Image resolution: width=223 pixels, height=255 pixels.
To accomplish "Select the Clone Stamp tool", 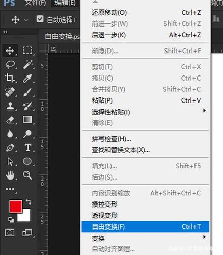I will [10, 106].
